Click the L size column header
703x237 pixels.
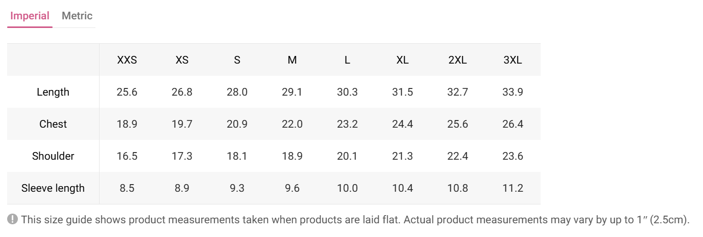pyautogui.click(x=347, y=60)
